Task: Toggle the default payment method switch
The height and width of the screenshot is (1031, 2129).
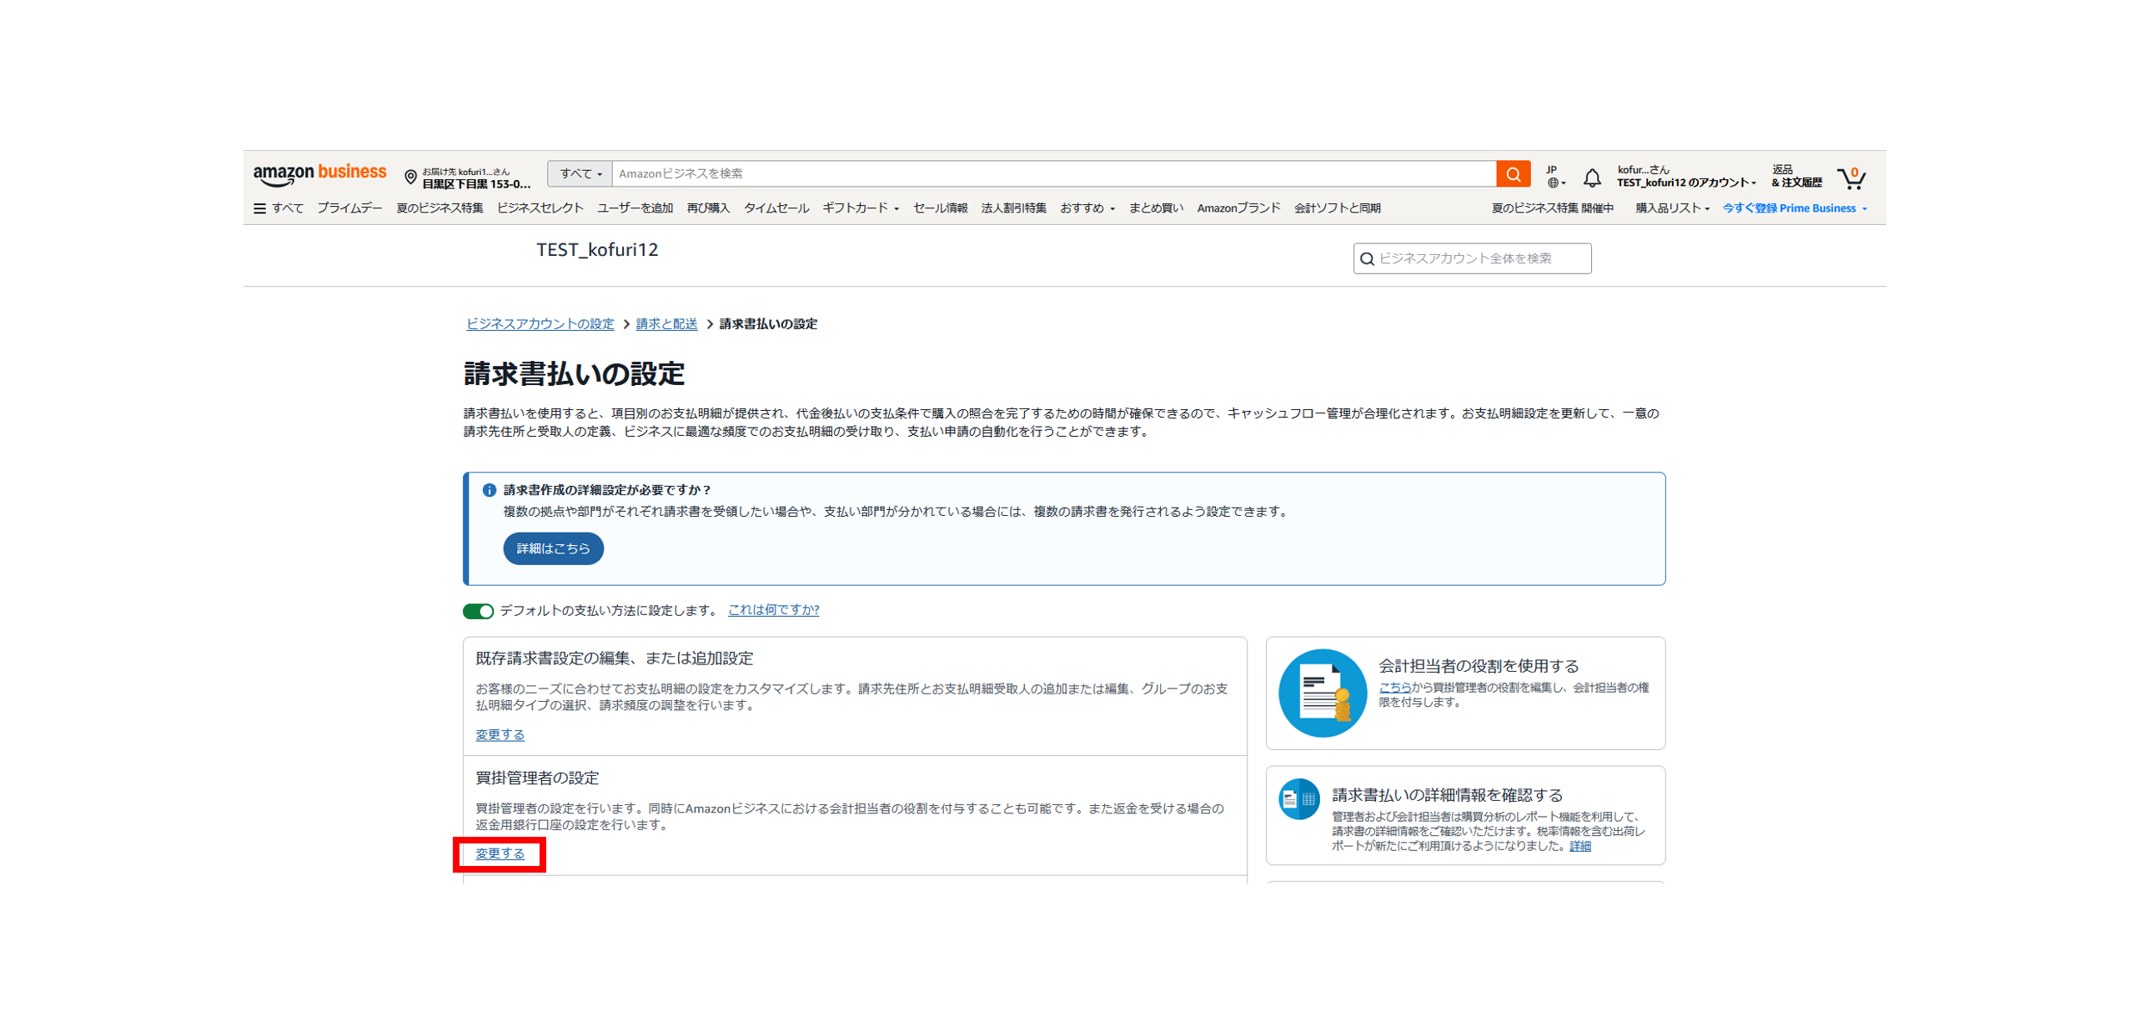Action: pyautogui.click(x=478, y=611)
